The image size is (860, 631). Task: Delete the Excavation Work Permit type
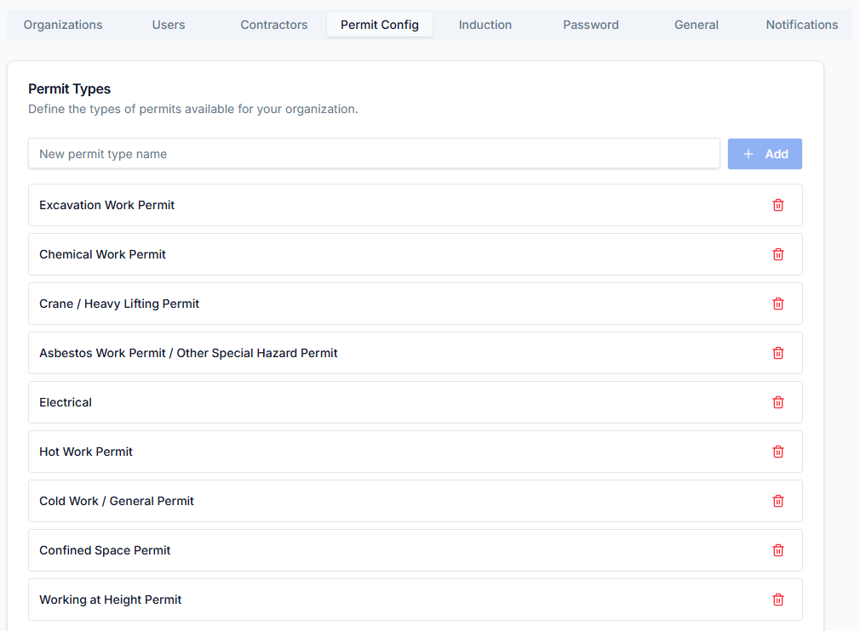click(777, 205)
